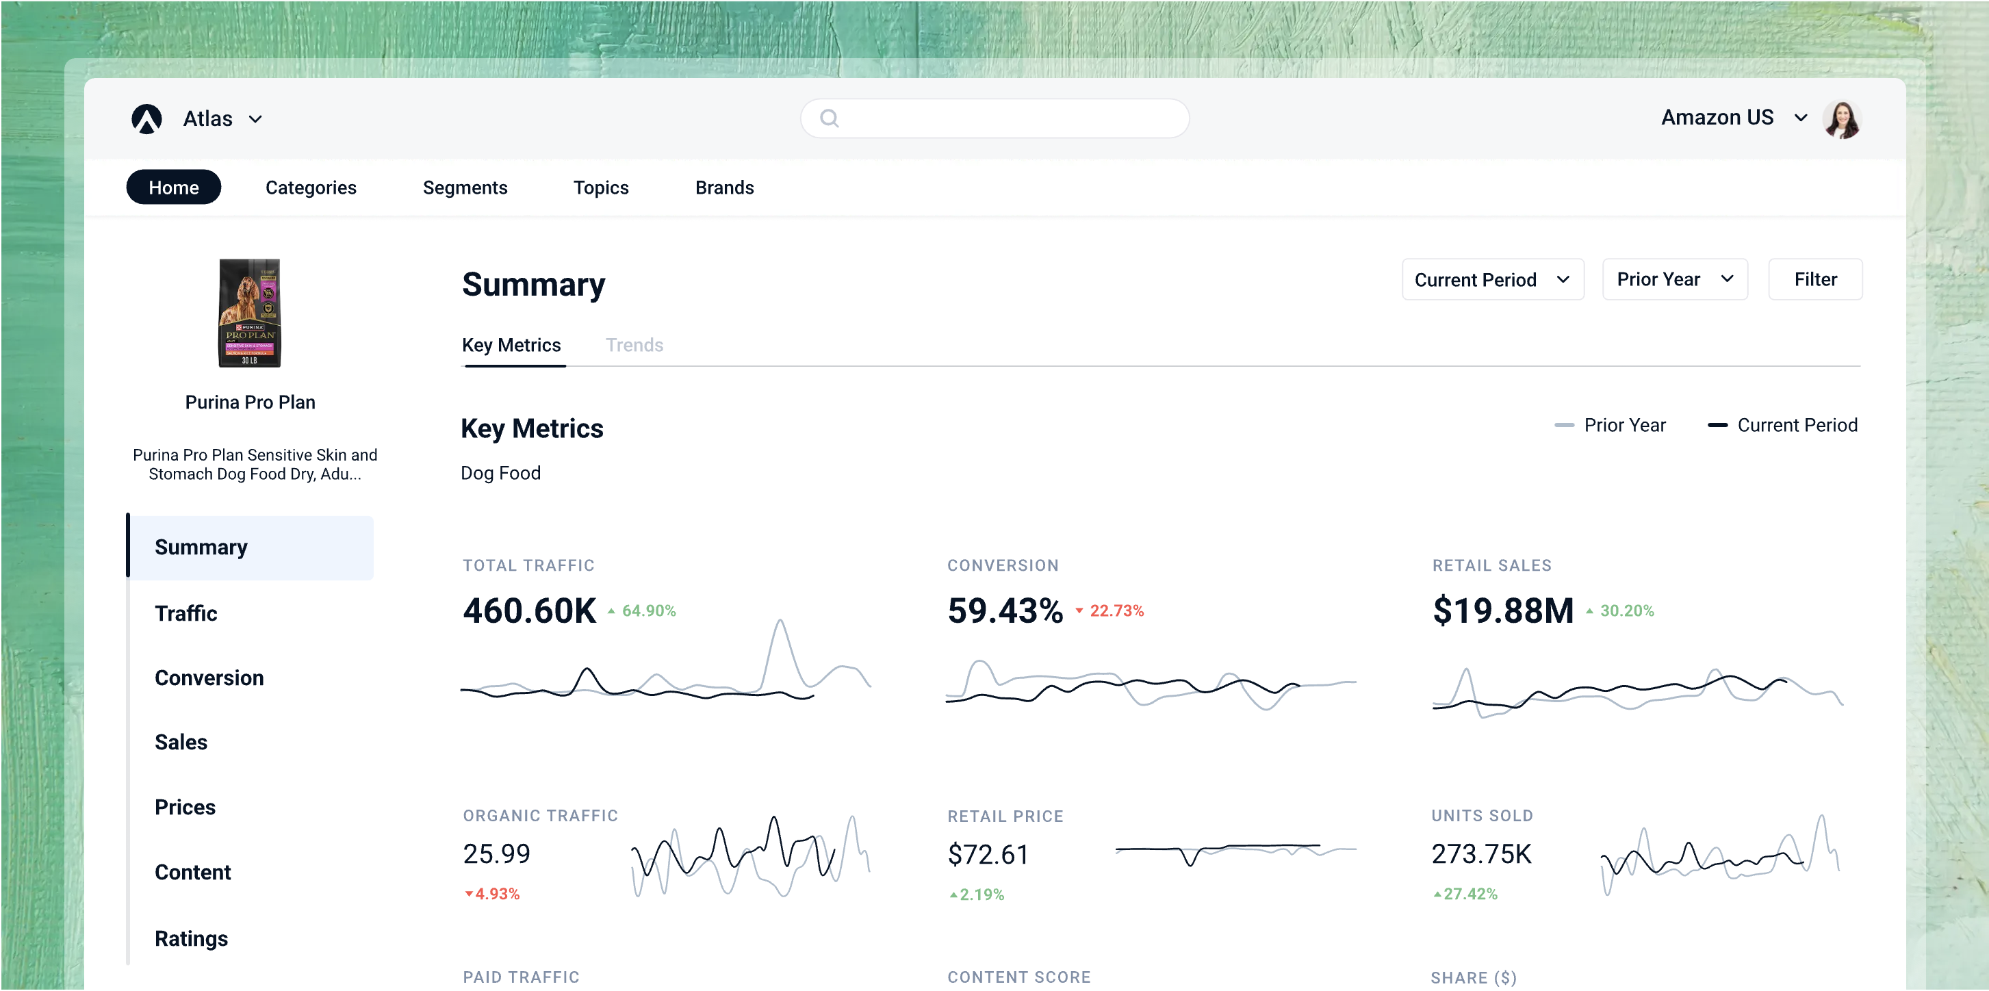Click the Purina Pro Plan product image
Image resolution: width=1989 pixels, height=991 pixels.
coord(249,313)
